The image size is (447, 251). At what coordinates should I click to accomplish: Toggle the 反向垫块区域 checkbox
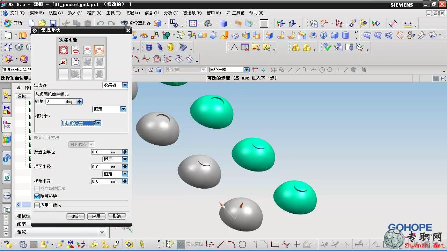click(37, 189)
